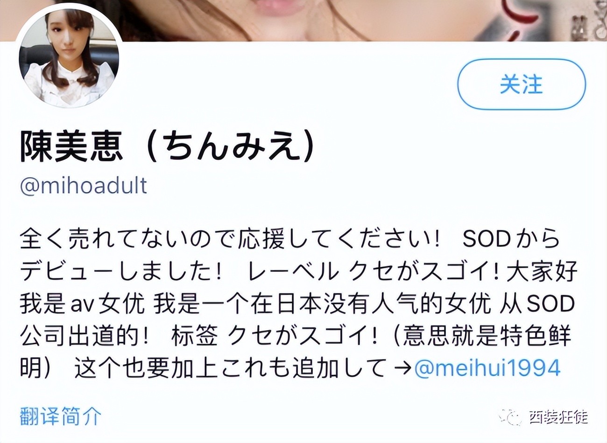Click 意思就是特色鲜 in the bio parentheses
The height and width of the screenshot is (443, 607).
click(487, 336)
